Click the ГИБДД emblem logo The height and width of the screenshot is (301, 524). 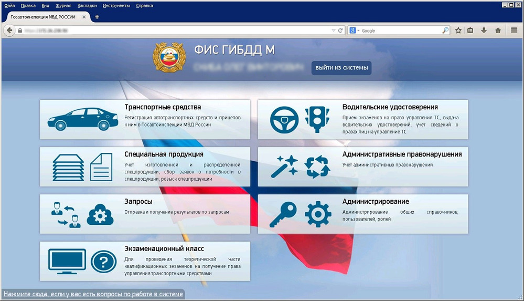pyautogui.click(x=169, y=57)
